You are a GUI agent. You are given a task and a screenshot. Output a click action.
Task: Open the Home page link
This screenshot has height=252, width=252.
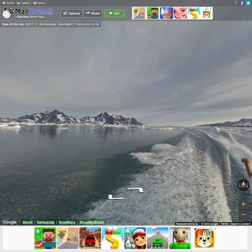click(x=8, y=3)
